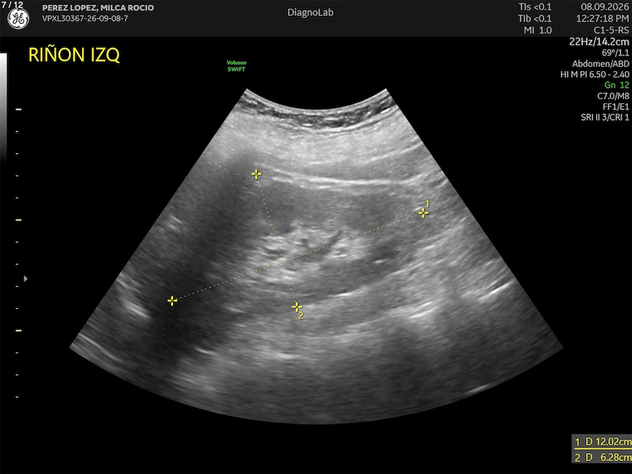This screenshot has width=632, height=474.
Task: Click the Abdomen/ABD preset label
Action: click(600, 64)
